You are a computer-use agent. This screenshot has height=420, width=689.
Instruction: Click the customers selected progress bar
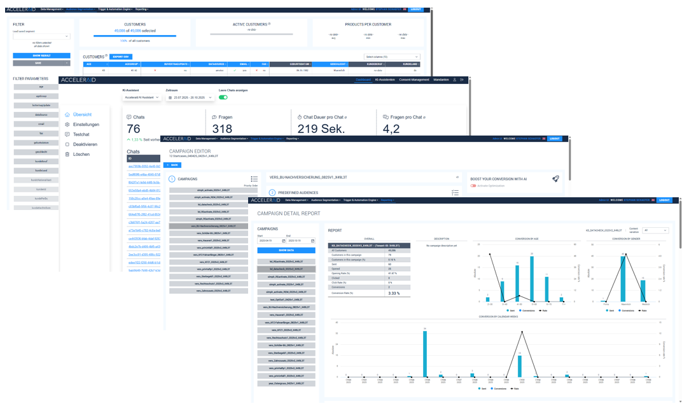[x=135, y=36]
